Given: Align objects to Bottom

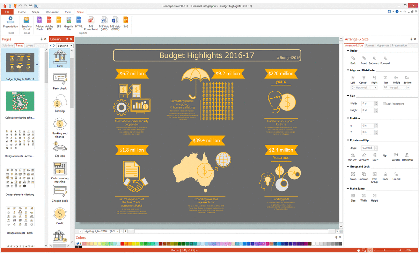Looking at the screenshot, I should click(407, 80).
